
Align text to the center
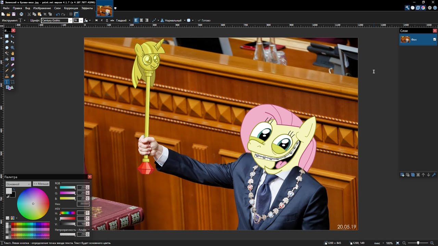coord(141,20)
